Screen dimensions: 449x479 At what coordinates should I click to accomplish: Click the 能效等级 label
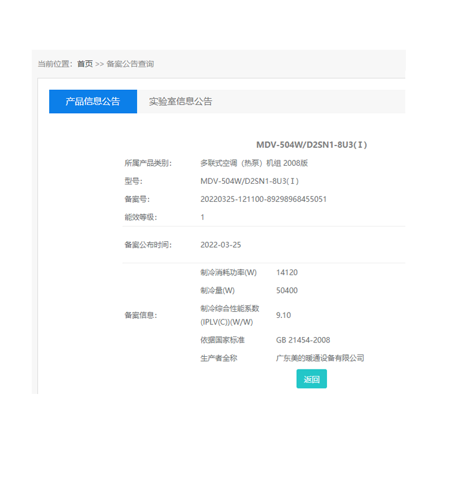[141, 217]
